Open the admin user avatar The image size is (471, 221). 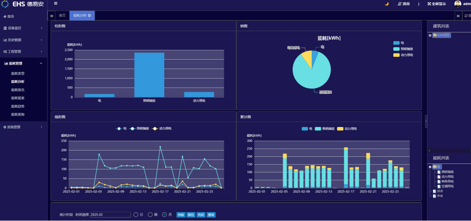click(458, 4)
